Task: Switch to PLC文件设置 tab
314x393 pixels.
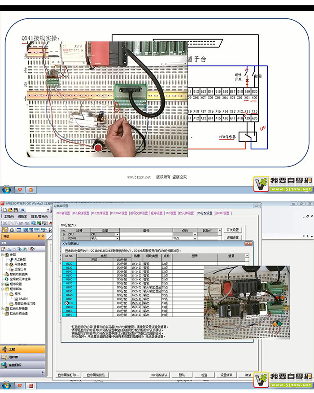Action: tap(100, 213)
